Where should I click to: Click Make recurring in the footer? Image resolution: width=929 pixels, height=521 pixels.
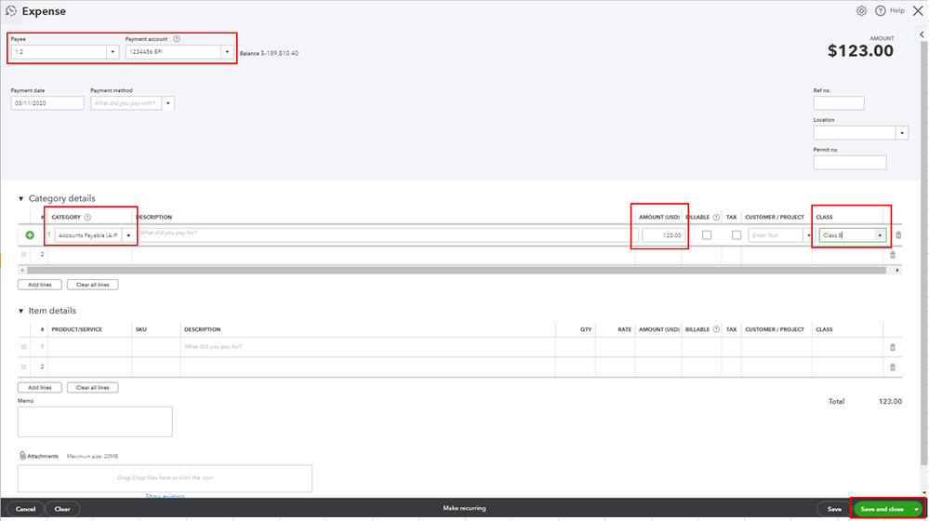[x=465, y=509]
